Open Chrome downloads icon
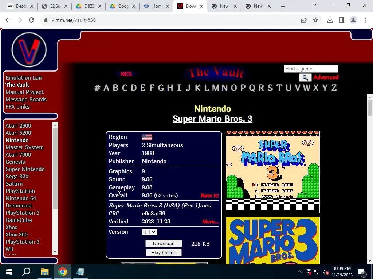Screen dimensions: 373x279 click(x=330, y=20)
